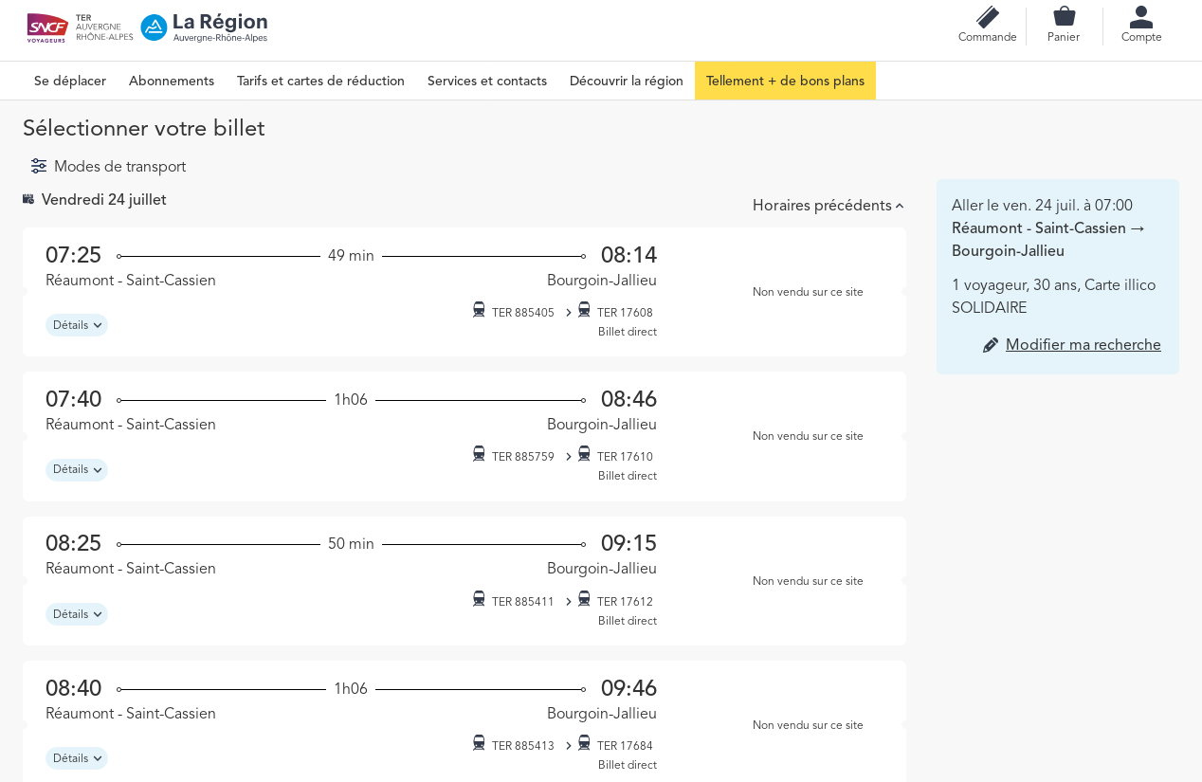Viewport: 1202px width, 782px height.
Task: Expand Détails for the 07:40 departure
Action: point(77,470)
